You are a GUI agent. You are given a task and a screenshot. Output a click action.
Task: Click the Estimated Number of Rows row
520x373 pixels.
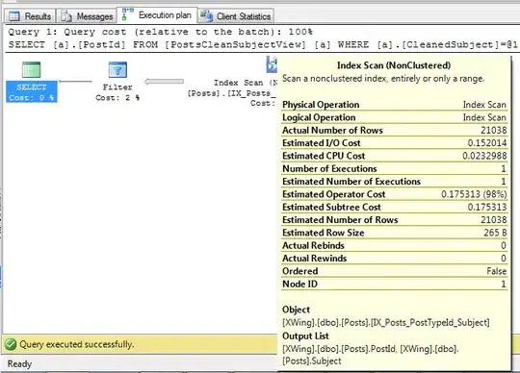394,220
